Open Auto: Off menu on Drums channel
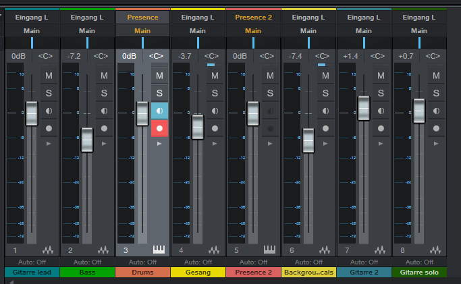461x284 pixels. click(142, 262)
